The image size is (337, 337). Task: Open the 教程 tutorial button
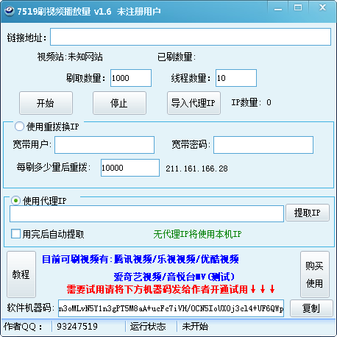tap(21, 274)
